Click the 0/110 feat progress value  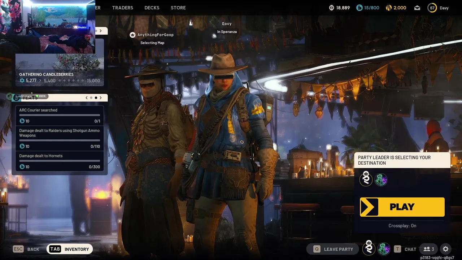coord(95,146)
